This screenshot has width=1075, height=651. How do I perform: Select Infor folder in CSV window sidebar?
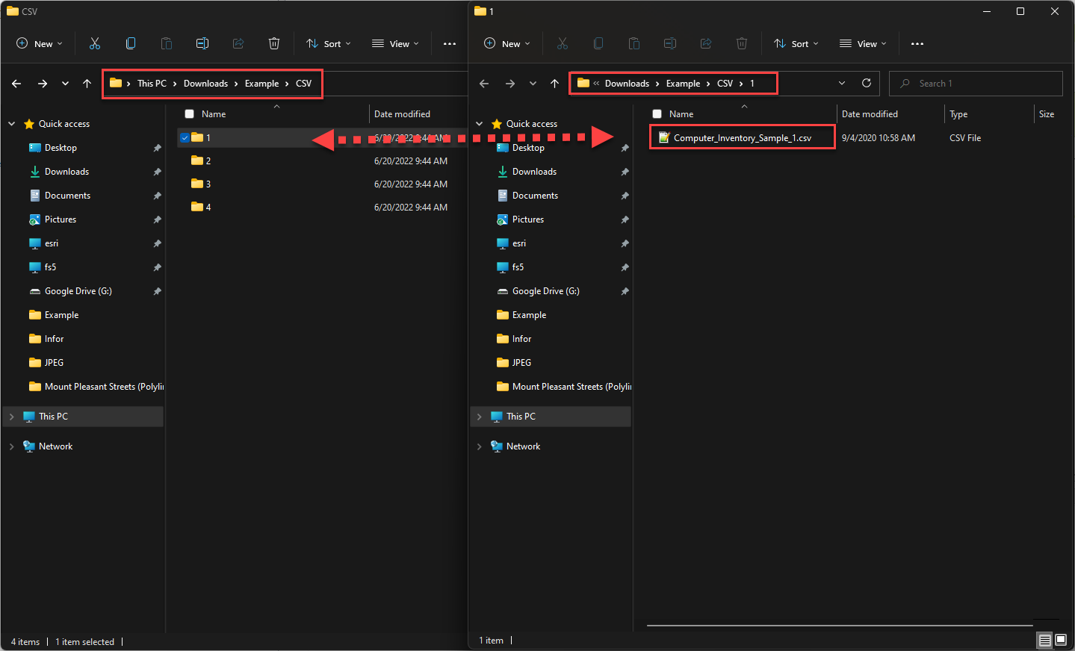[x=54, y=339]
